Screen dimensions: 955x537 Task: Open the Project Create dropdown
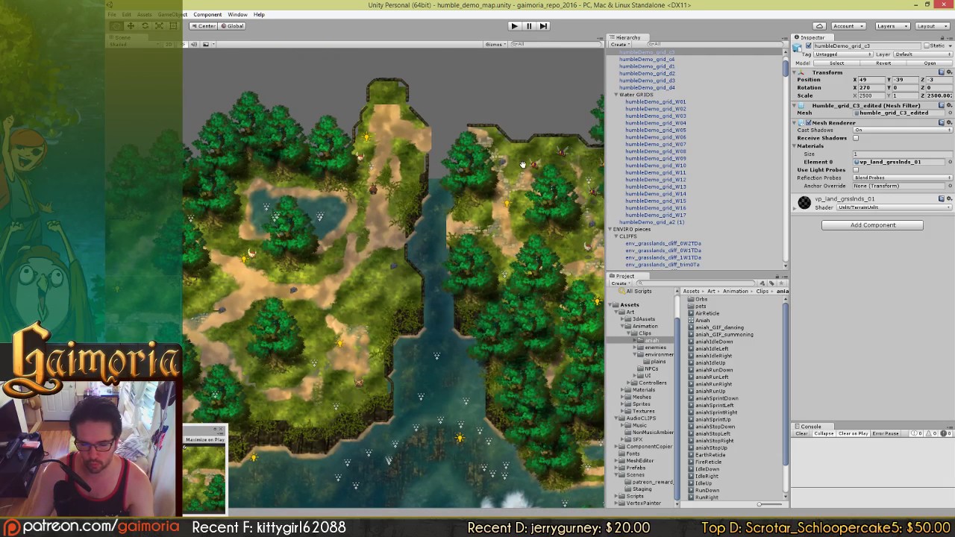(x=619, y=283)
